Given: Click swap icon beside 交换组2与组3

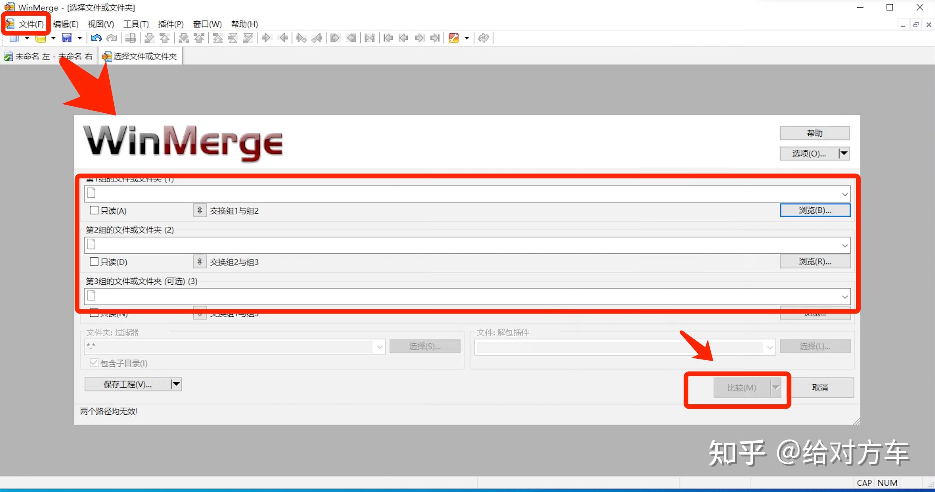Looking at the screenshot, I should (200, 262).
